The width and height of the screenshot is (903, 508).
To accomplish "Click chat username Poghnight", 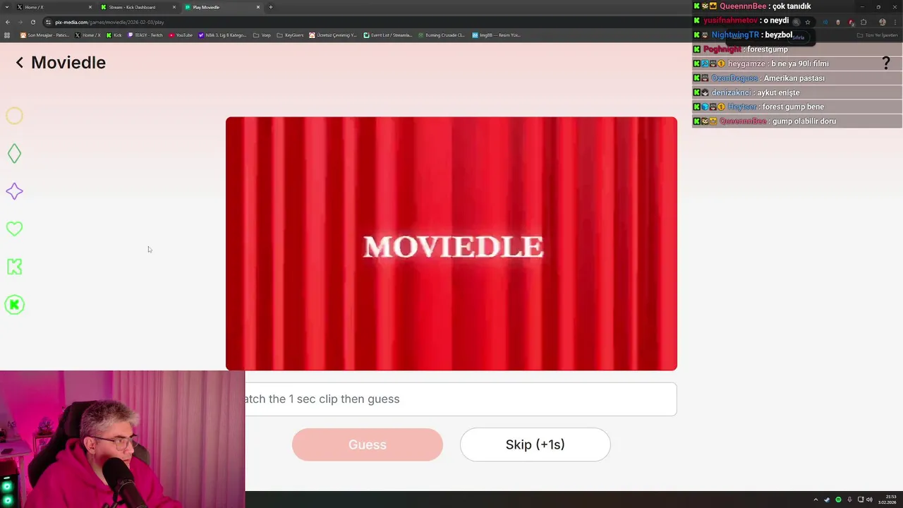I will (722, 49).
